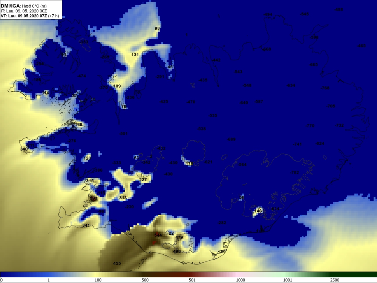Click the map value '313'
The width and height of the screenshot is (377, 283).
click(x=123, y=198)
